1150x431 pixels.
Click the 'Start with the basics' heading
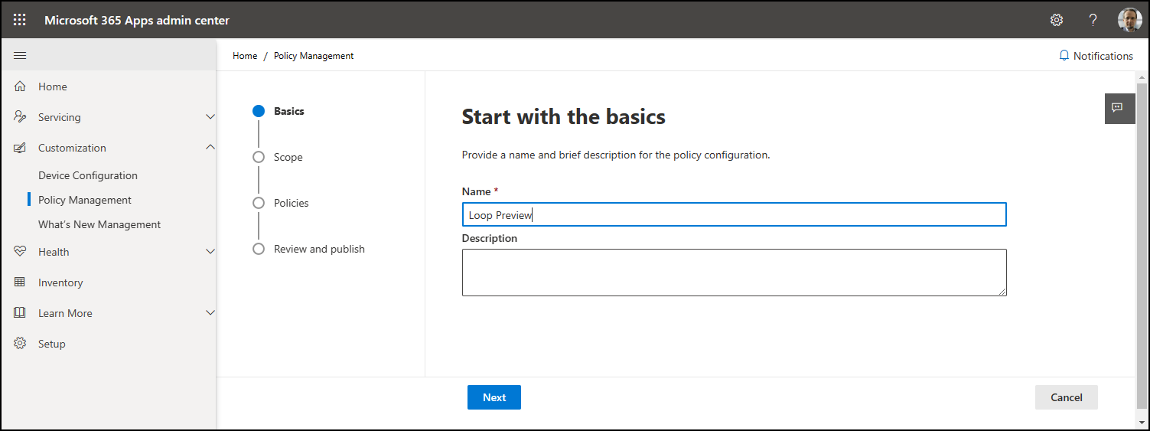pos(564,117)
